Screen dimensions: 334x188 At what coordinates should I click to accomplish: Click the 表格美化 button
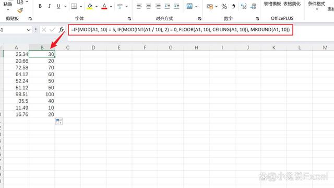point(292,4)
